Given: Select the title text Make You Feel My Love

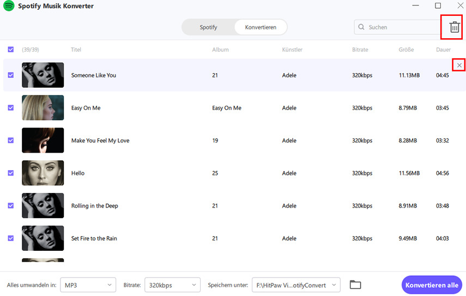Looking at the screenshot, I should [100, 141].
